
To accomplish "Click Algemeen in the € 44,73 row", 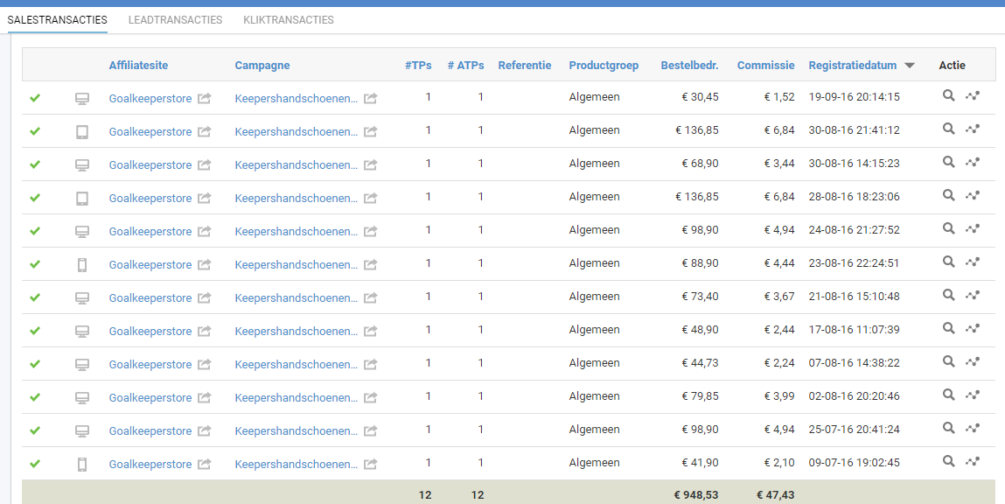I will pyautogui.click(x=594, y=363).
